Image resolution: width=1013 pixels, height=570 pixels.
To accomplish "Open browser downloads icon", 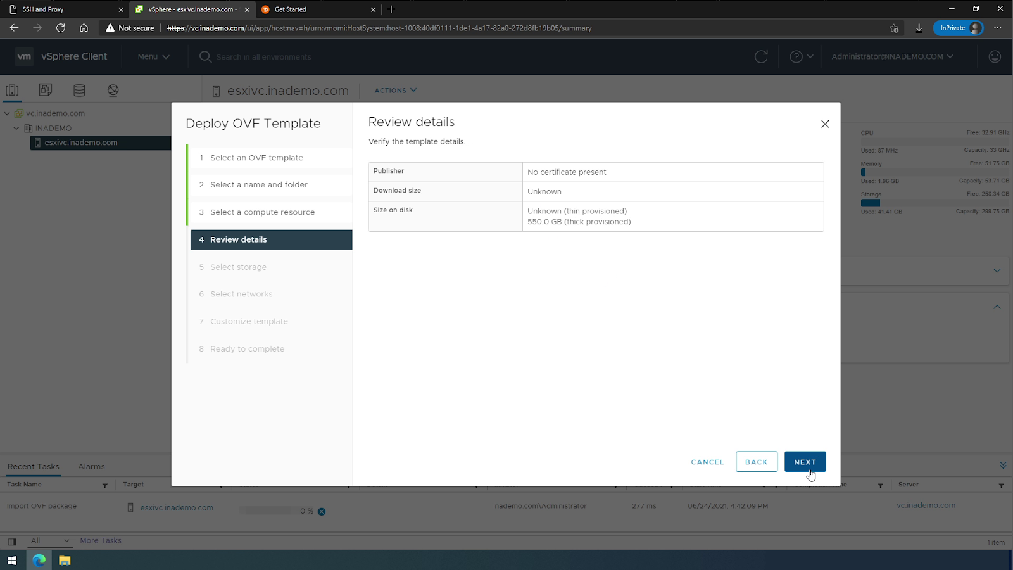I will [x=919, y=28].
